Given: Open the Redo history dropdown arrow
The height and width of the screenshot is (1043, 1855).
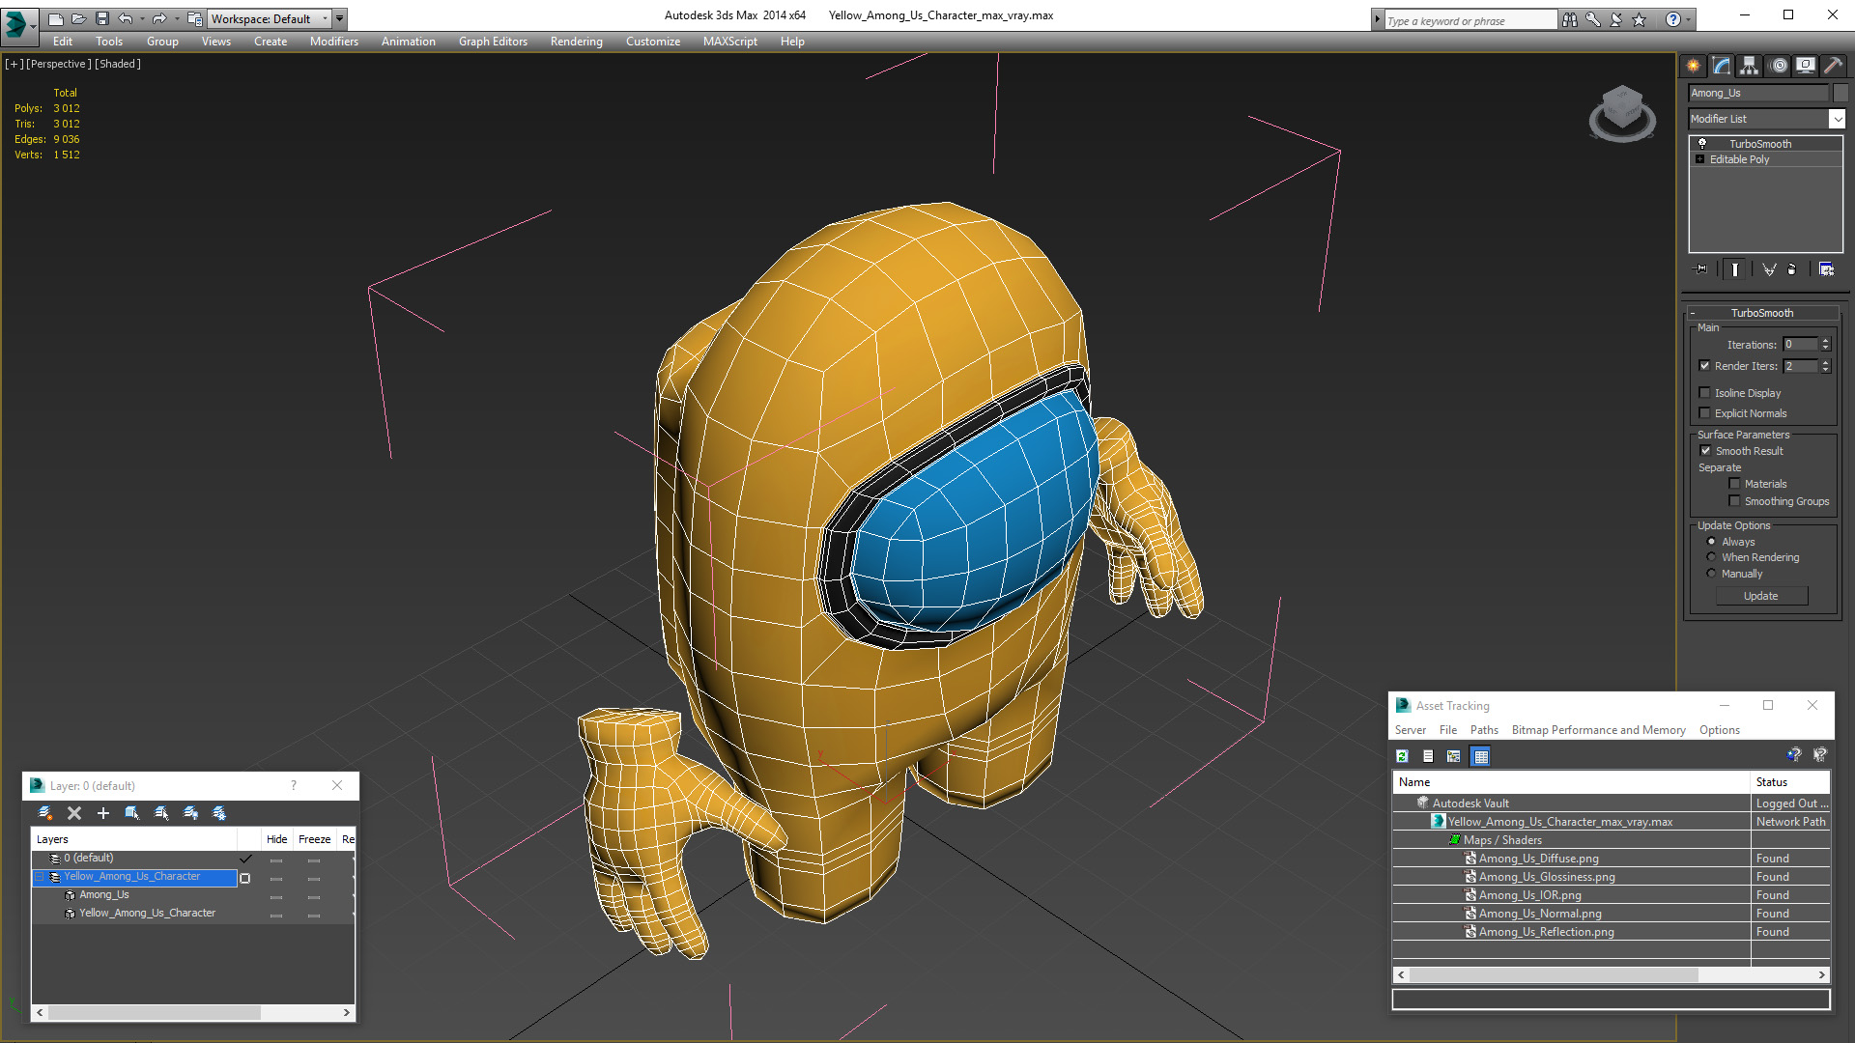Looking at the screenshot, I should [x=176, y=18].
